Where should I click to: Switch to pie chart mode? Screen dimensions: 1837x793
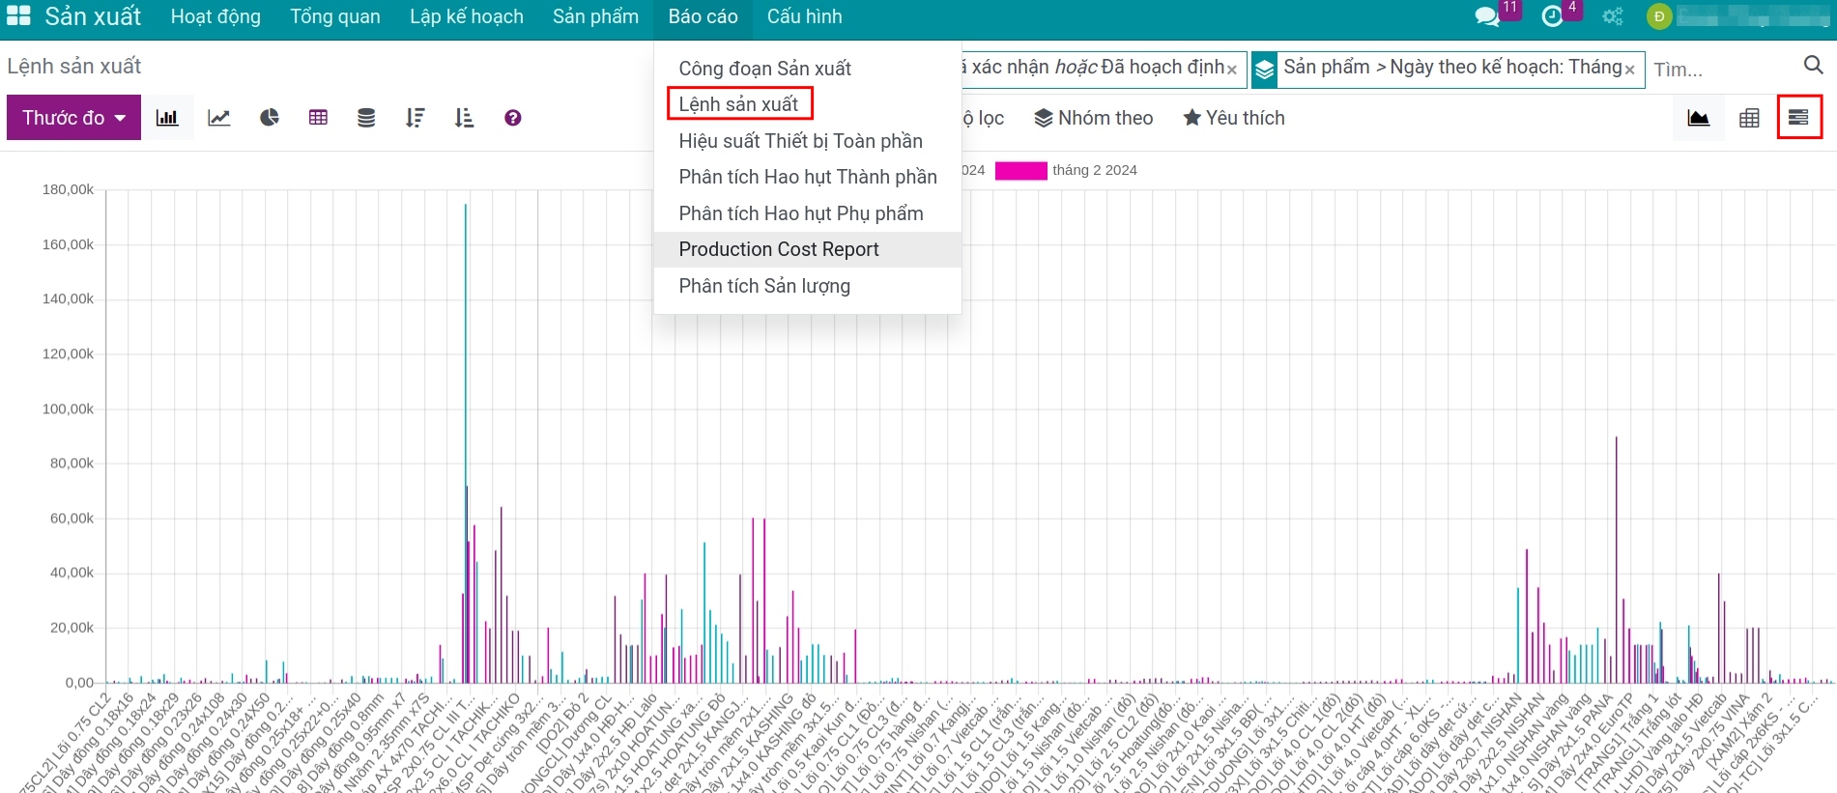click(270, 118)
